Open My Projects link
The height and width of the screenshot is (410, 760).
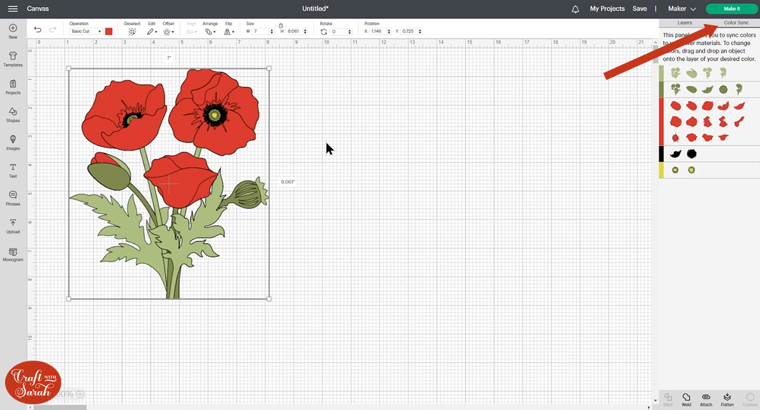607,9
